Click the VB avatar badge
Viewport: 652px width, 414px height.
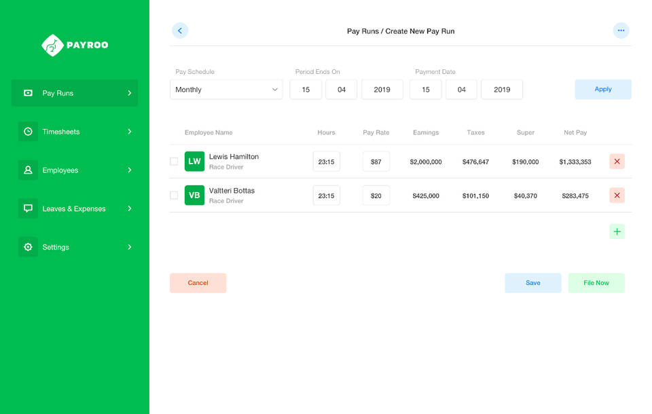pos(195,195)
